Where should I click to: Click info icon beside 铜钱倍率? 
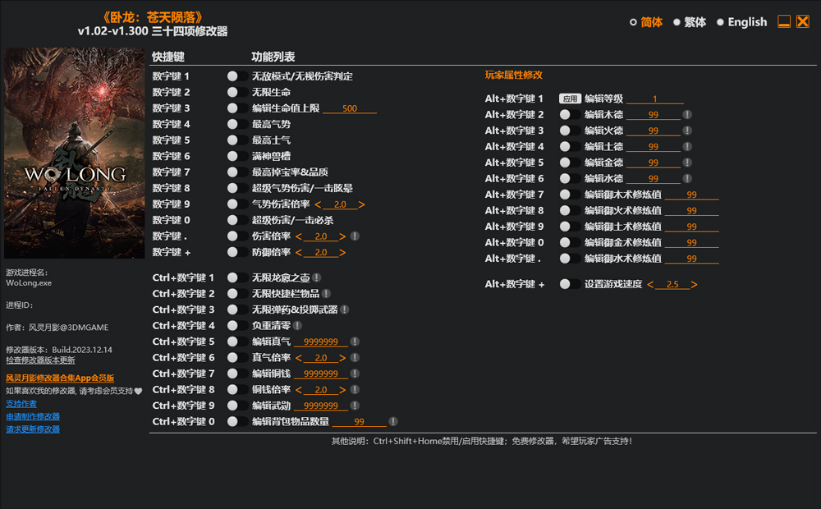click(x=355, y=390)
